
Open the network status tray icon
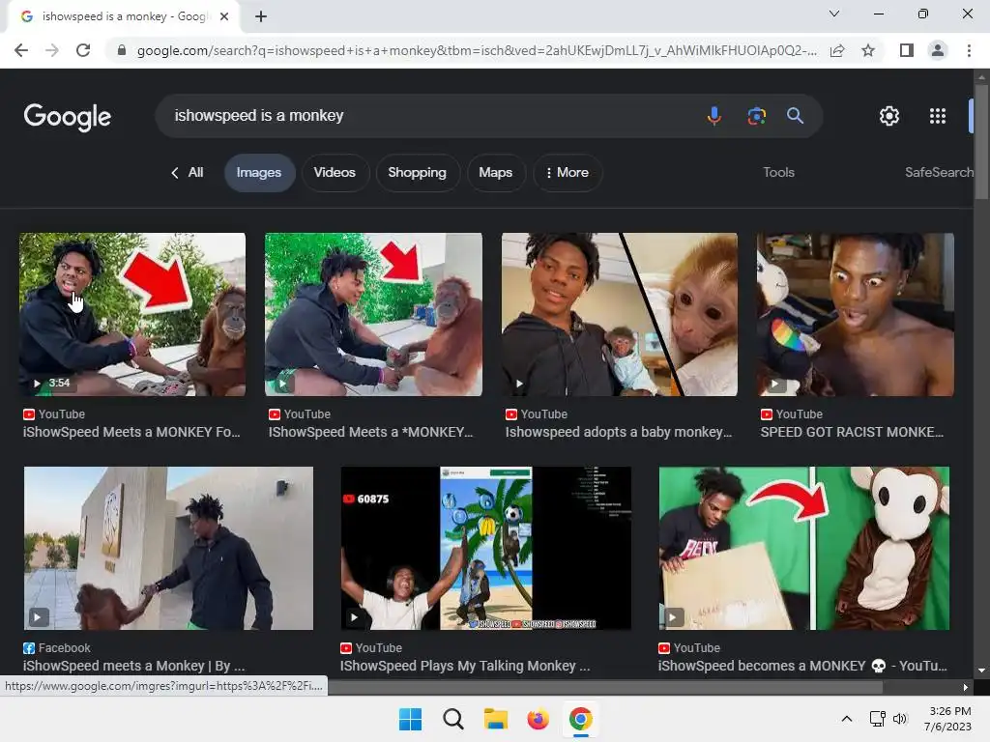[877, 719]
